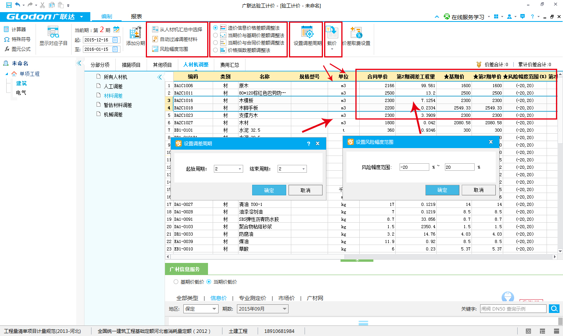Viewport: 563px width, 336px height.
Task: Click the 显示对应子目 button
Action: pyautogui.click(x=53, y=36)
